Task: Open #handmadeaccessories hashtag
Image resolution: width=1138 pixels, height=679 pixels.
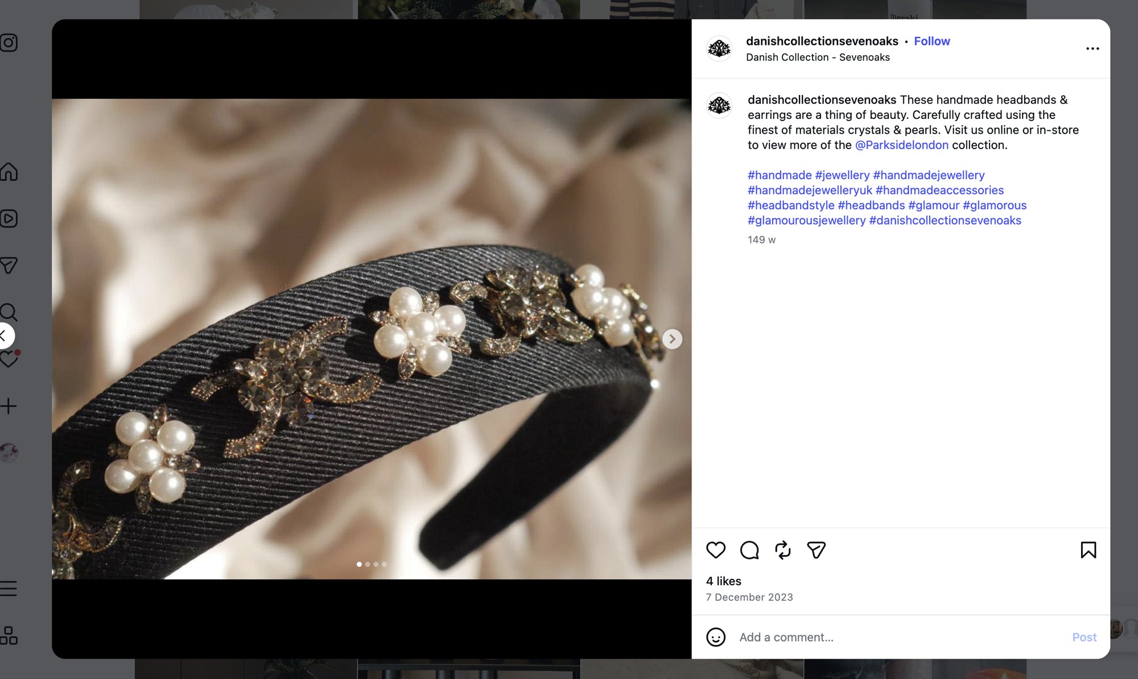Action: click(x=939, y=190)
